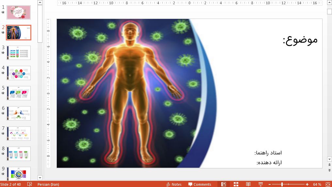Open Slide Sorter view
Image resolution: width=332 pixels, height=187 pixels.
pos(236,184)
